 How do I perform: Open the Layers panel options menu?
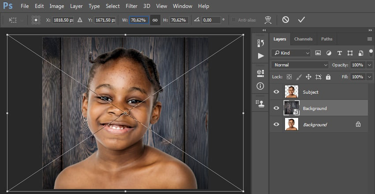click(x=370, y=39)
